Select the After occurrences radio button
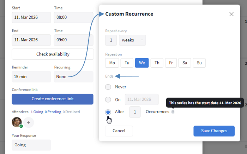The width and height of the screenshot is (247, 154). pos(108,112)
